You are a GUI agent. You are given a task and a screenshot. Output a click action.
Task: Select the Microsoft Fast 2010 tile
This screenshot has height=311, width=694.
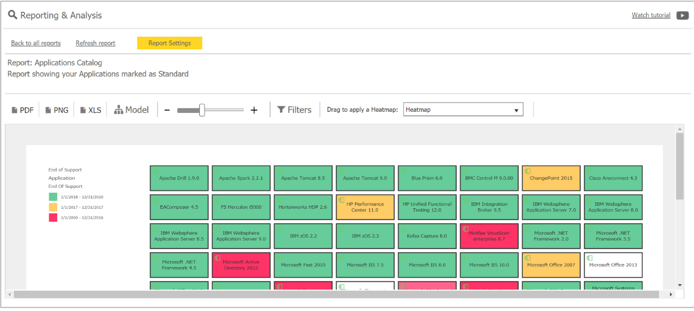[303, 265]
